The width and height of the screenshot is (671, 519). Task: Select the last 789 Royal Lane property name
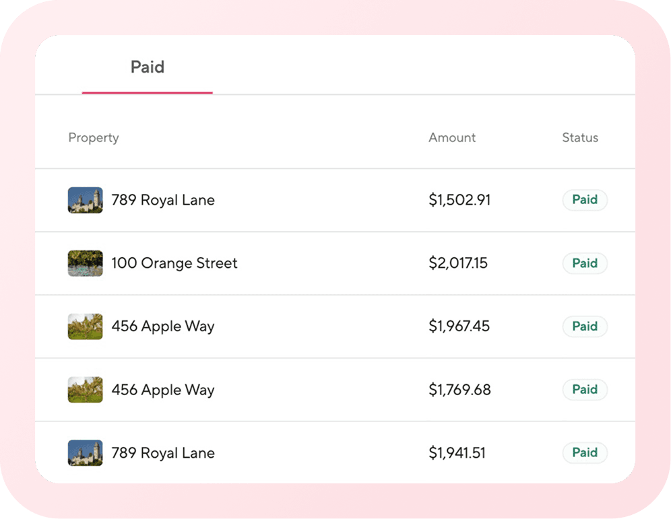(x=163, y=453)
